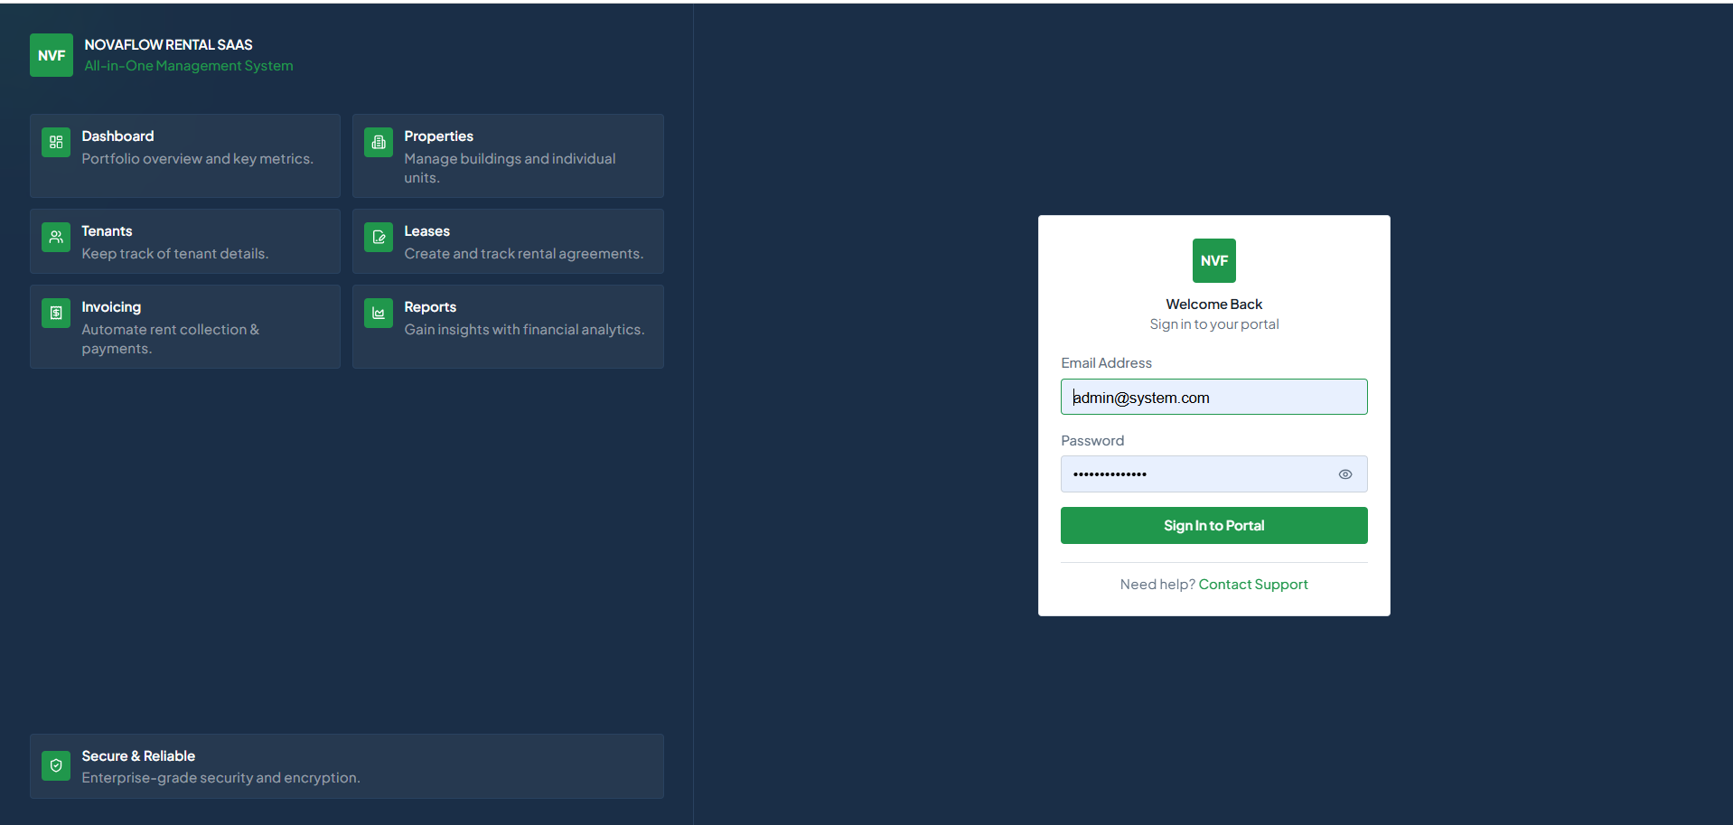Open the Contact Support link
The image size is (1733, 825).
(x=1253, y=585)
